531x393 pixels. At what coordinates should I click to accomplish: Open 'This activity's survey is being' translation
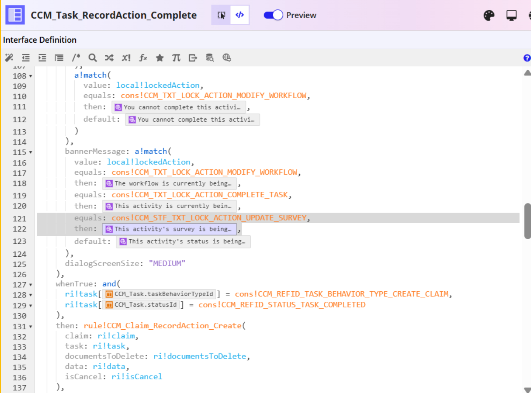click(x=170, y=229)
